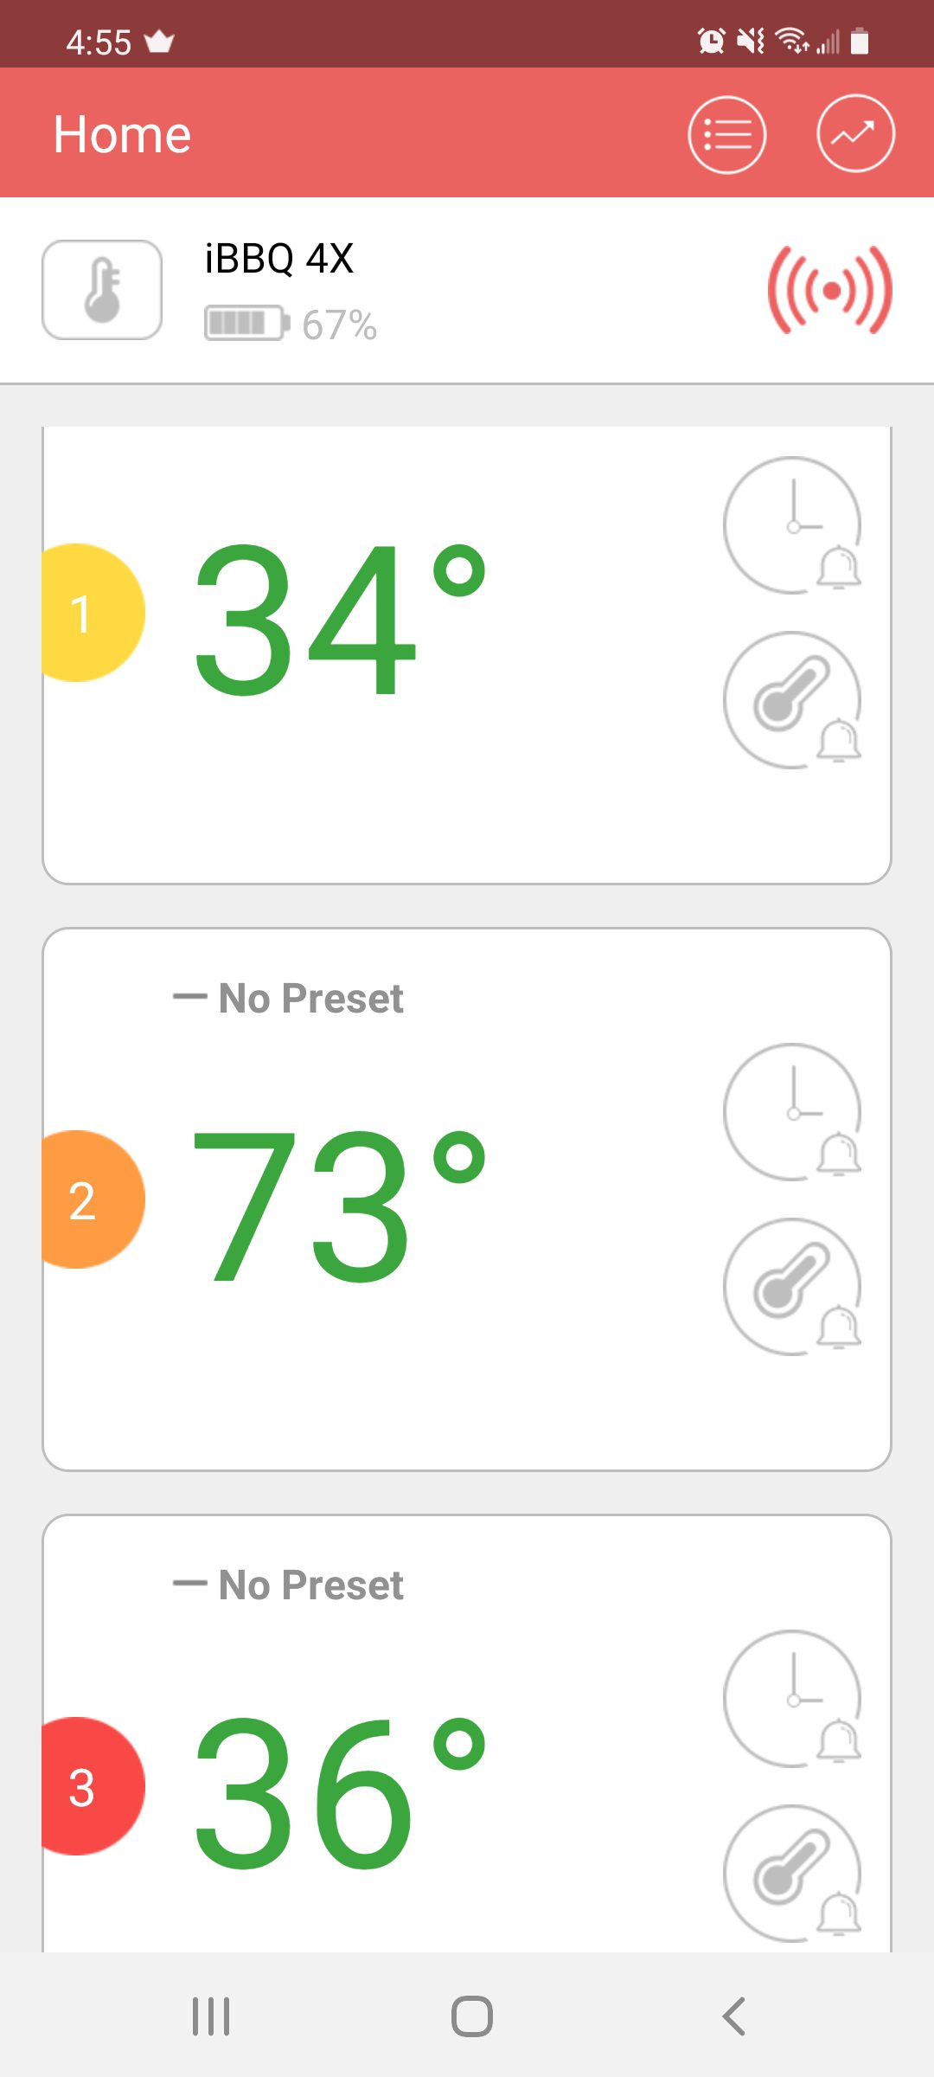The image size is (934, 2077).
Task: Open the list menu icon in header
Action: (726, 134)
